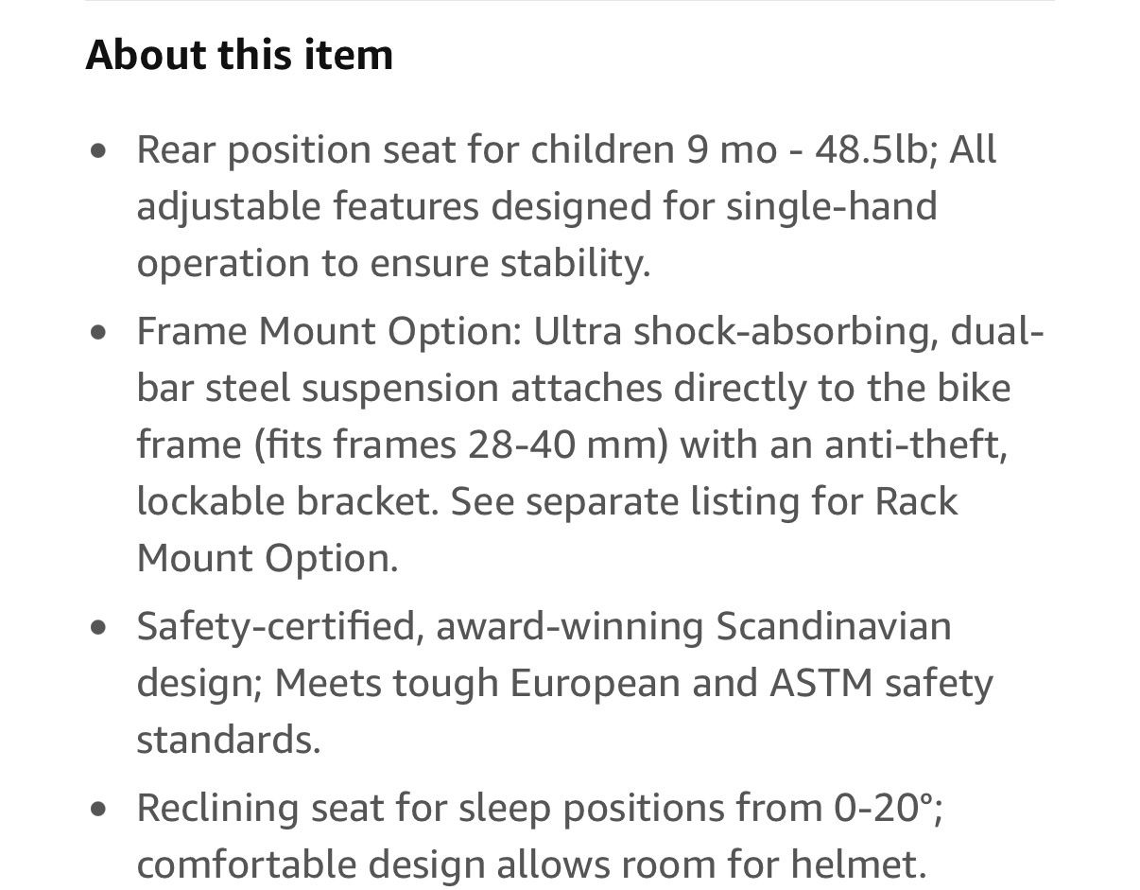
Task: Click the word "Scandinavian"
Action: [x=834, y=627]
